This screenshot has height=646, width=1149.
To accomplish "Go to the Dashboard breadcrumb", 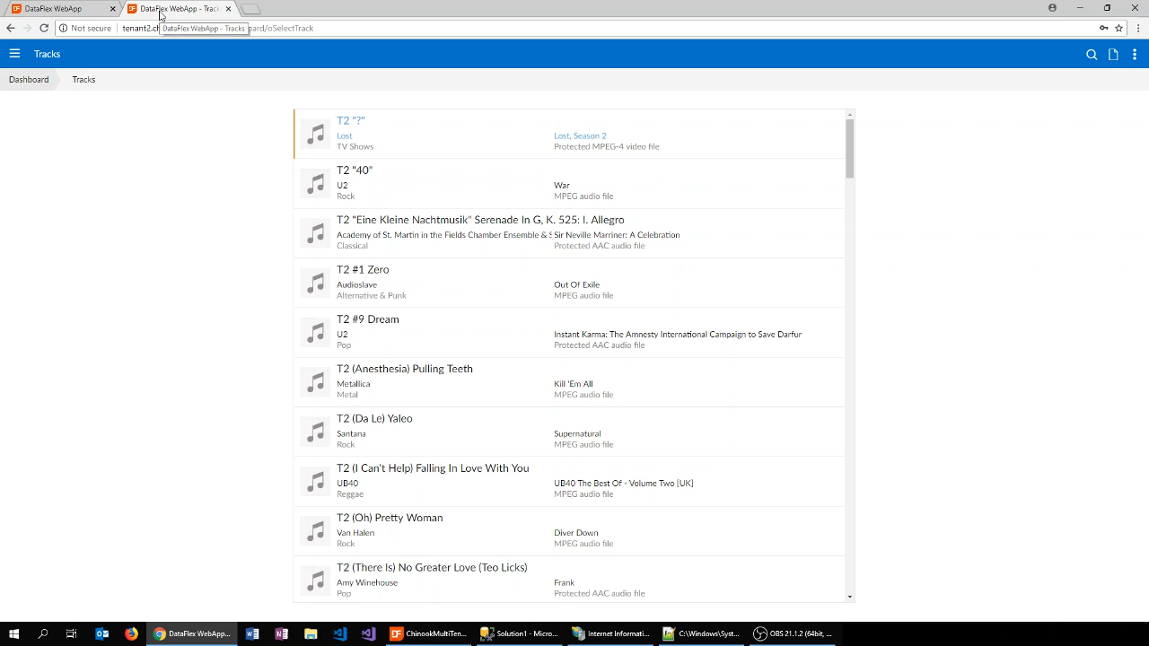I will [x=29, y=80].
